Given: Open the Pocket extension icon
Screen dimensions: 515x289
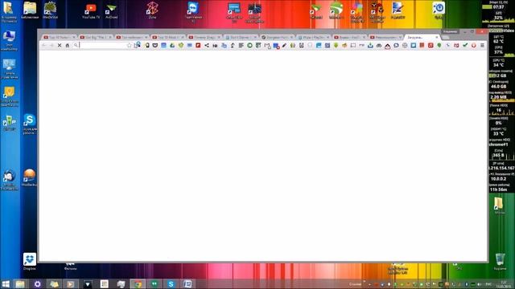Looking at the screenshot, I should tap(155, 46).
